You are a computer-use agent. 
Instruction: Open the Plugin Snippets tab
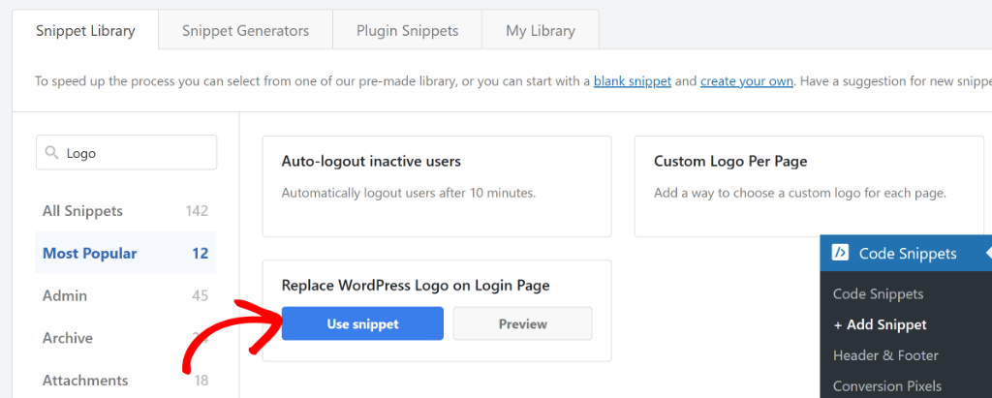(406, 31)
